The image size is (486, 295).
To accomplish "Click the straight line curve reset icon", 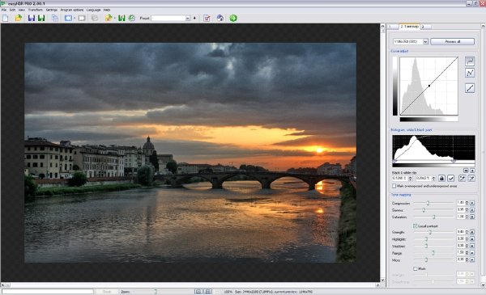I will [x=470, y=88].
